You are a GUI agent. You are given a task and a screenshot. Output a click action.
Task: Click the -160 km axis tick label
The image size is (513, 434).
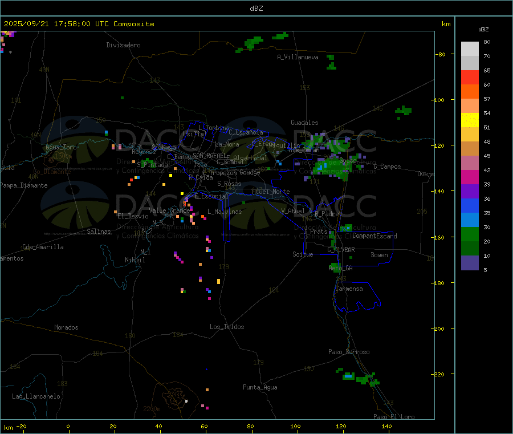(x=439, y=237)
